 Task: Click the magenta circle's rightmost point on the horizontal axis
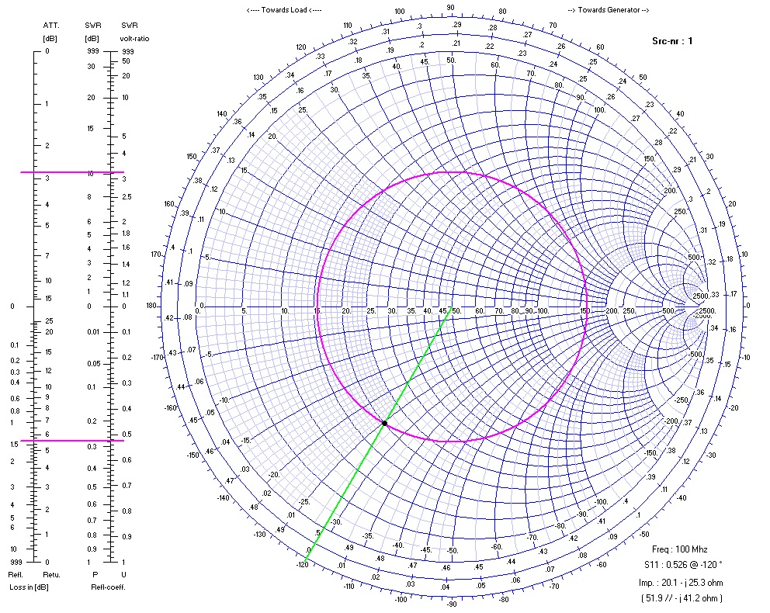pyautogui.click(x=586, y=306)
